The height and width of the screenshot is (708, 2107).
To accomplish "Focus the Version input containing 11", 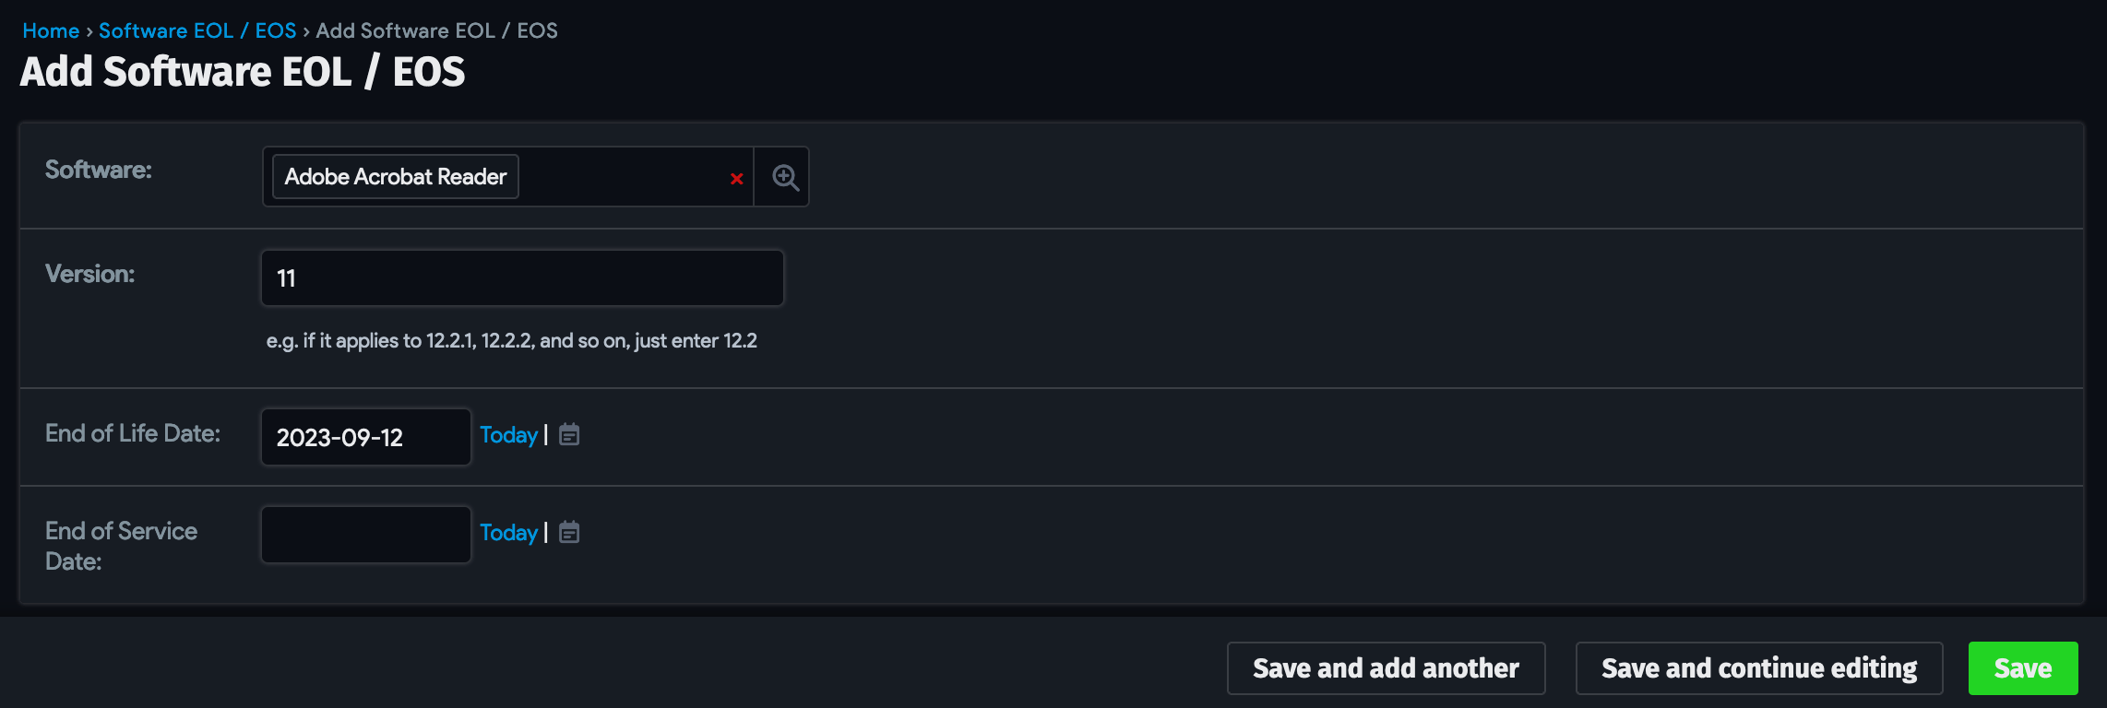I will point(522,277).
